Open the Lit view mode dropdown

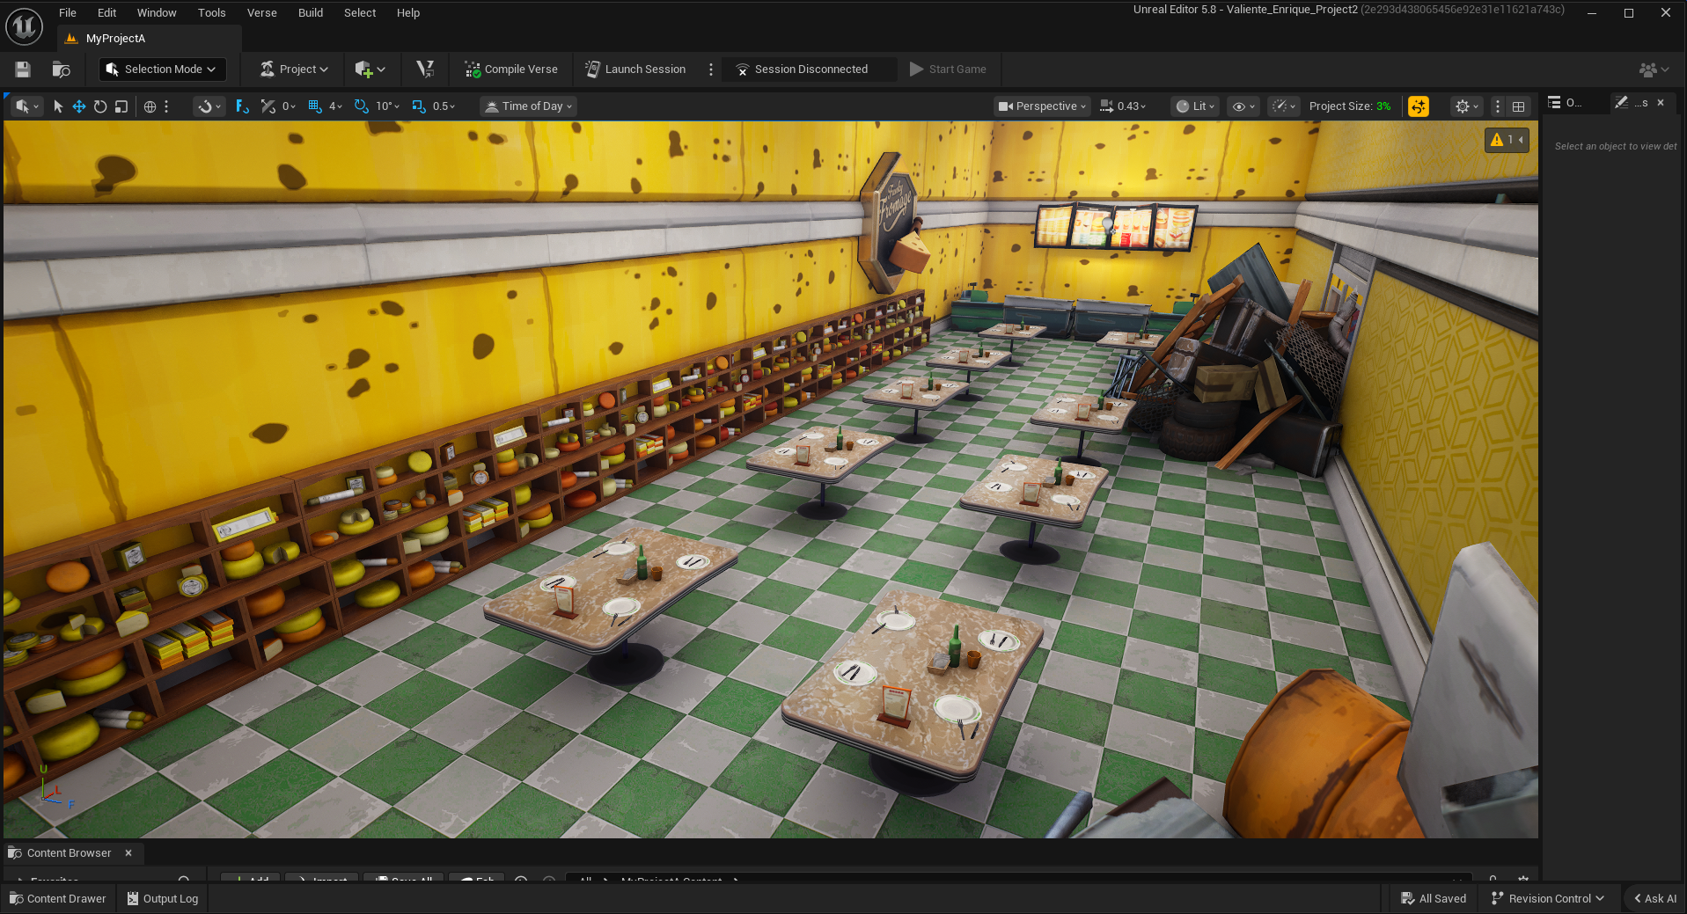click(1195, 106)
